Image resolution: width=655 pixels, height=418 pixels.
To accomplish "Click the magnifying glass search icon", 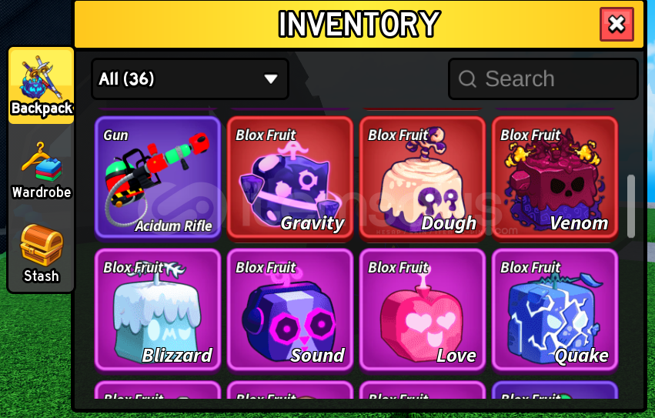I will tap(467, 79).
